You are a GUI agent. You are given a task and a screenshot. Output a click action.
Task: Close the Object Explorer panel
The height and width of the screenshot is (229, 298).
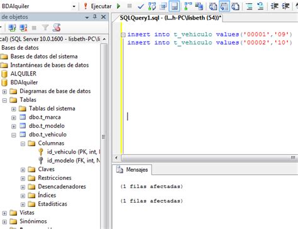[103, 17]
